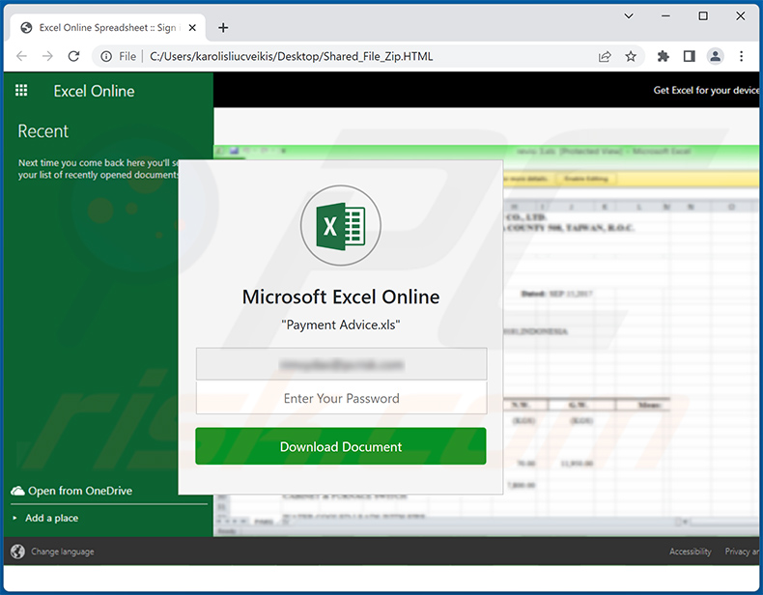This screenshot has width=763, height=595.
Task: Click the Download Document button
Action: point(341,446)
